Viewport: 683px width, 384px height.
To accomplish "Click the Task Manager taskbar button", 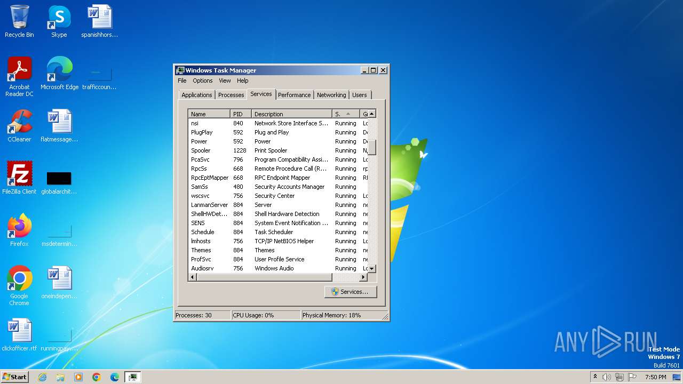I will tap(132, 377).
